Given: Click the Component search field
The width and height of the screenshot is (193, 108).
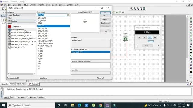Looking at the screenshot, I should click(x=52, y=15).
